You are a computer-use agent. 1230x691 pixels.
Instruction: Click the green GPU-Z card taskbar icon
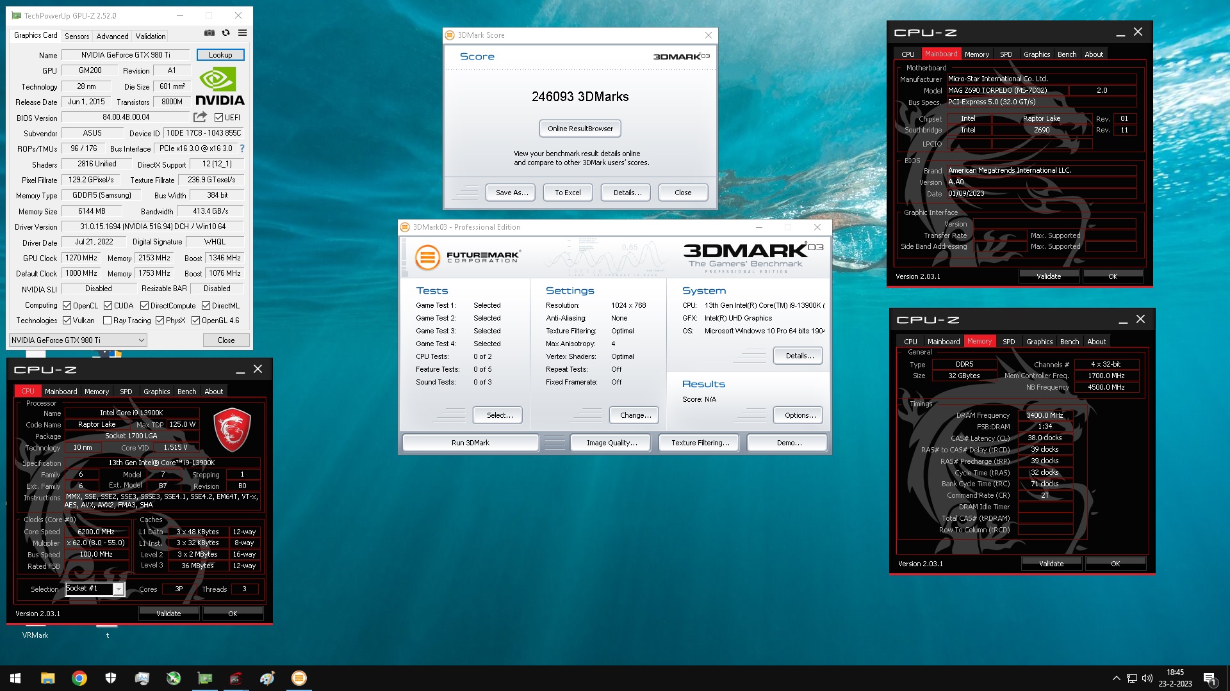pyautogui.click(x=205, y=678)
